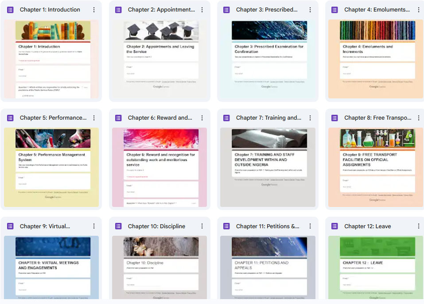Open more options for Chapter 3: Prescribed

[x=310, y=10]
